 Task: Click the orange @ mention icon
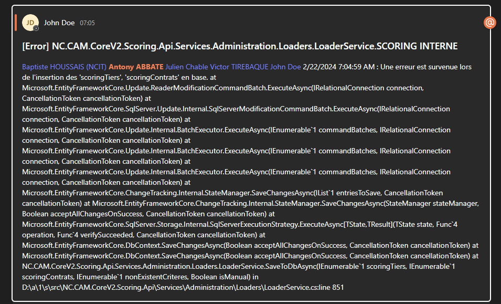489,22
